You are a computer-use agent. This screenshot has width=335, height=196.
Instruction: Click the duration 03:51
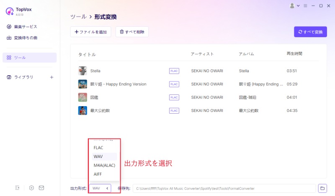pyautogui.click(x=291, y=71)
